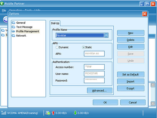
Task: Click the Export button
Action: [131, 88]
